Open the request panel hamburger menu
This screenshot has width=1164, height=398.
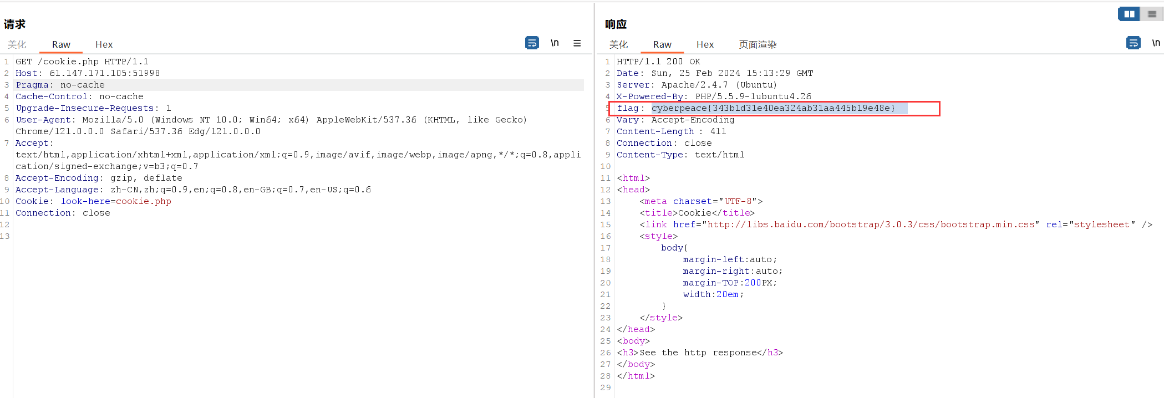(577, 43)
